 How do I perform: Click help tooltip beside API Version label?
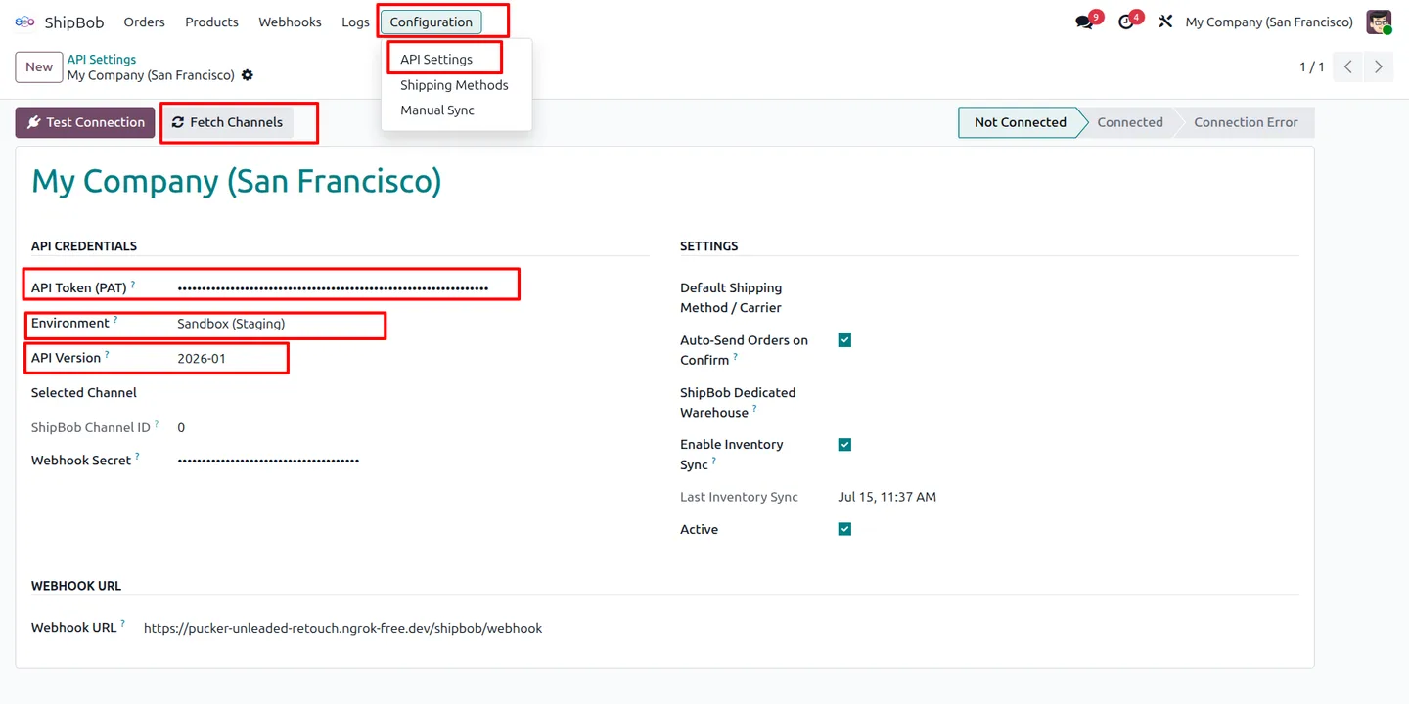(107, 355)
